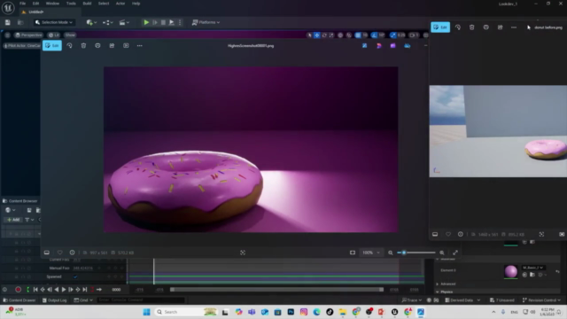
Task: Toggle filmstrip in HighresScreenshot window
Action: (x=47, y=253)
